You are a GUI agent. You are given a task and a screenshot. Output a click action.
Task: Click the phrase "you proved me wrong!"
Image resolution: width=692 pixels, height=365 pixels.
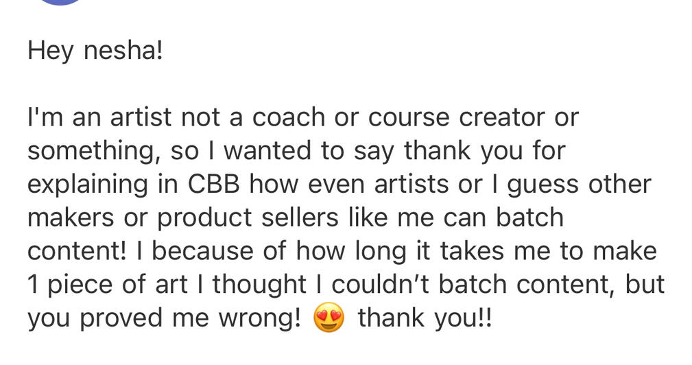[x=164, y=318]
